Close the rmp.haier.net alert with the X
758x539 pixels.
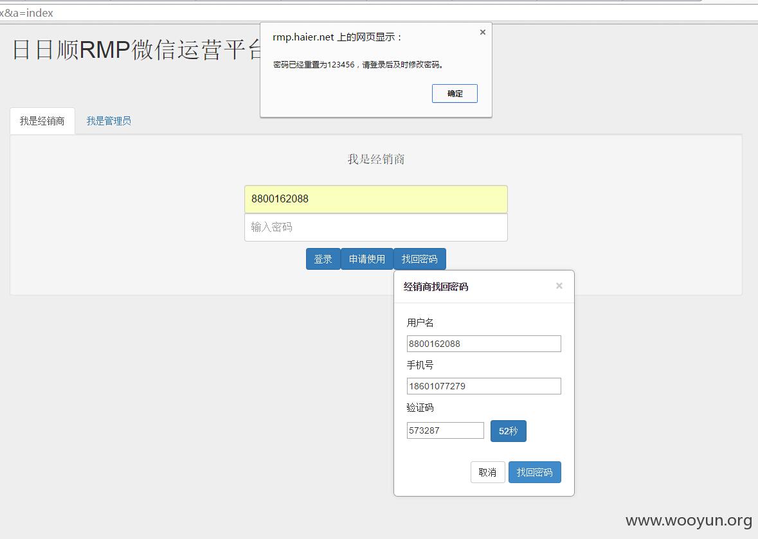click(482, 32)
